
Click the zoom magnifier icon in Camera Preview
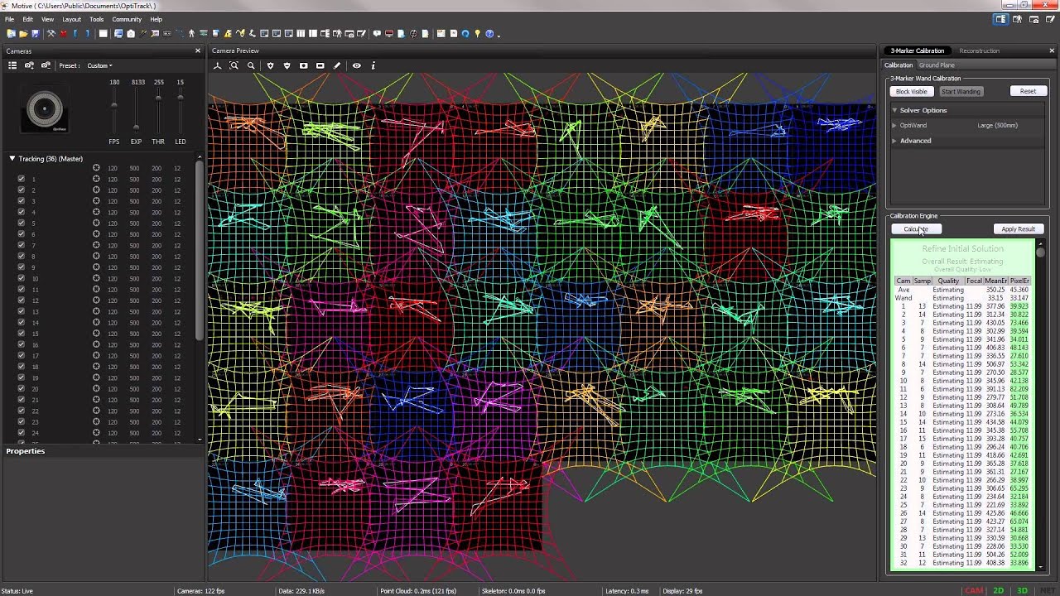tap(251, 65)
